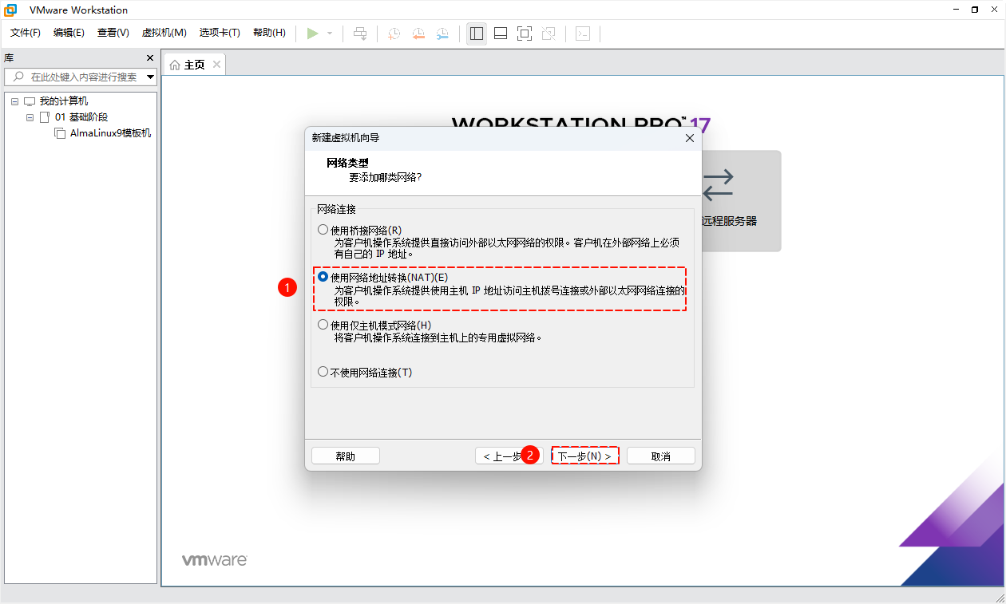1006x604 pixels.
Task: Click the green power-on play icon
Action: (x=313, y=34)
